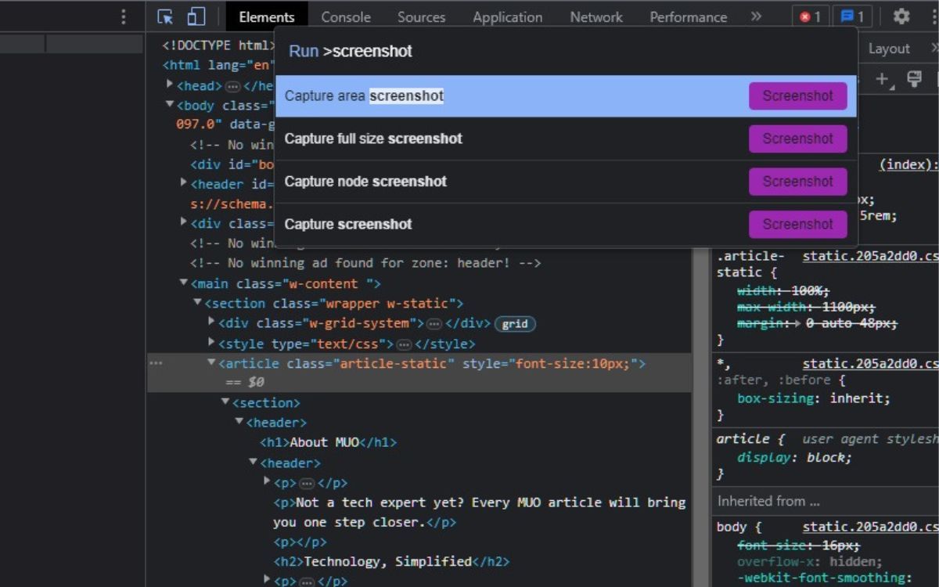939x587 pixels.
Task: Click Screenshot button for Capture node screenshot
Action: pyautogui.click(x=797, y=182)
